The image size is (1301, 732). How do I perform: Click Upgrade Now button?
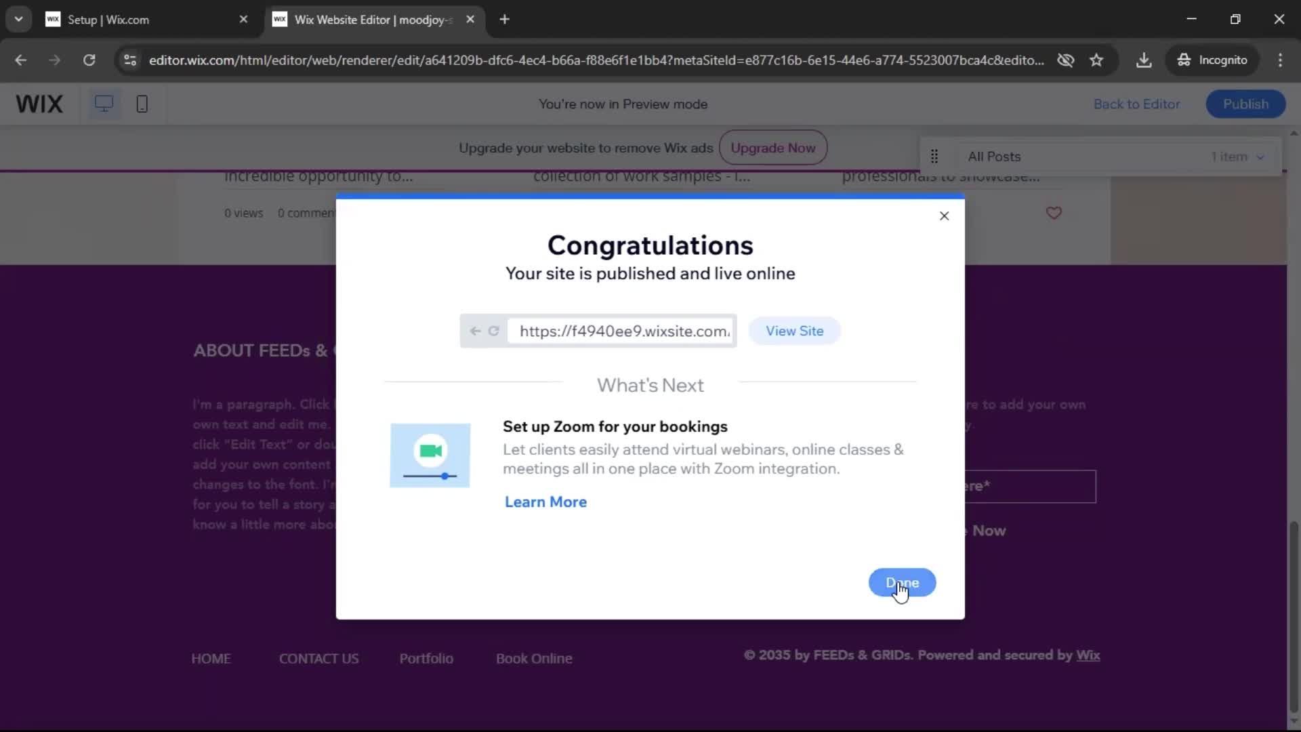pos(772,148)
